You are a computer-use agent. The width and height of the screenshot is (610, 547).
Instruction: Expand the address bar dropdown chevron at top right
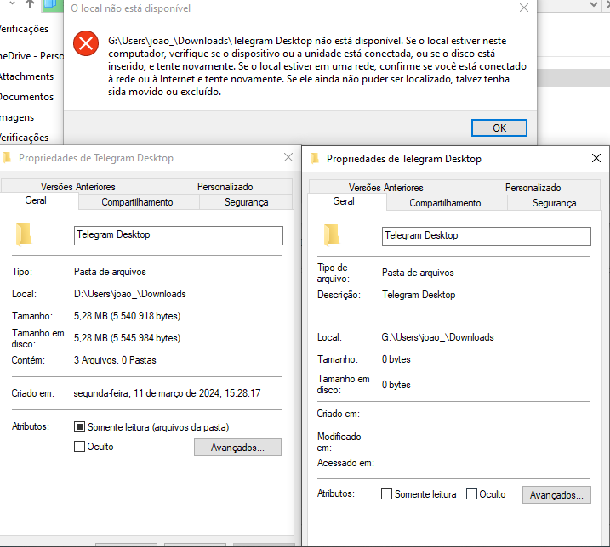coord(594,4)
